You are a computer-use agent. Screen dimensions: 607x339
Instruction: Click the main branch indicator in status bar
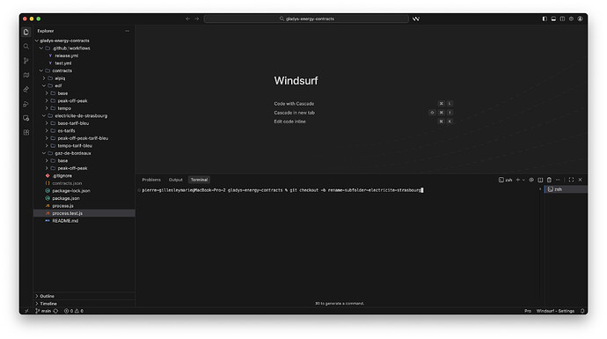click(x=43, y=311)
